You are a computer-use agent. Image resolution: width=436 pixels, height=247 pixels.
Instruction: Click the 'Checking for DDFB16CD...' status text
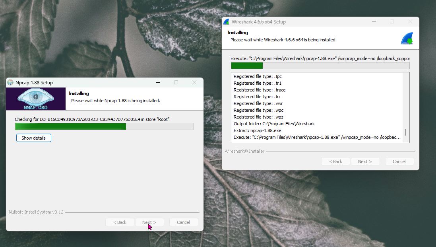pyautogui.click(x=92, y=119)
